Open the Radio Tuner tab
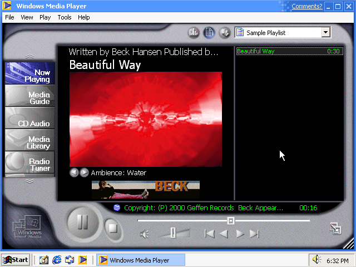 [29, 162]
